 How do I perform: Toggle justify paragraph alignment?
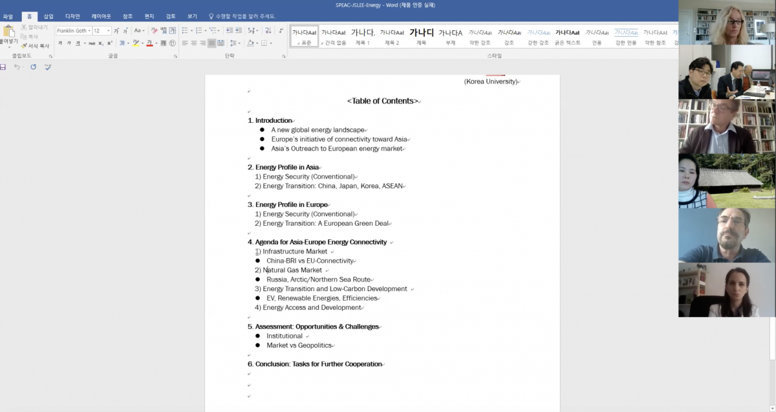point(212,43)
